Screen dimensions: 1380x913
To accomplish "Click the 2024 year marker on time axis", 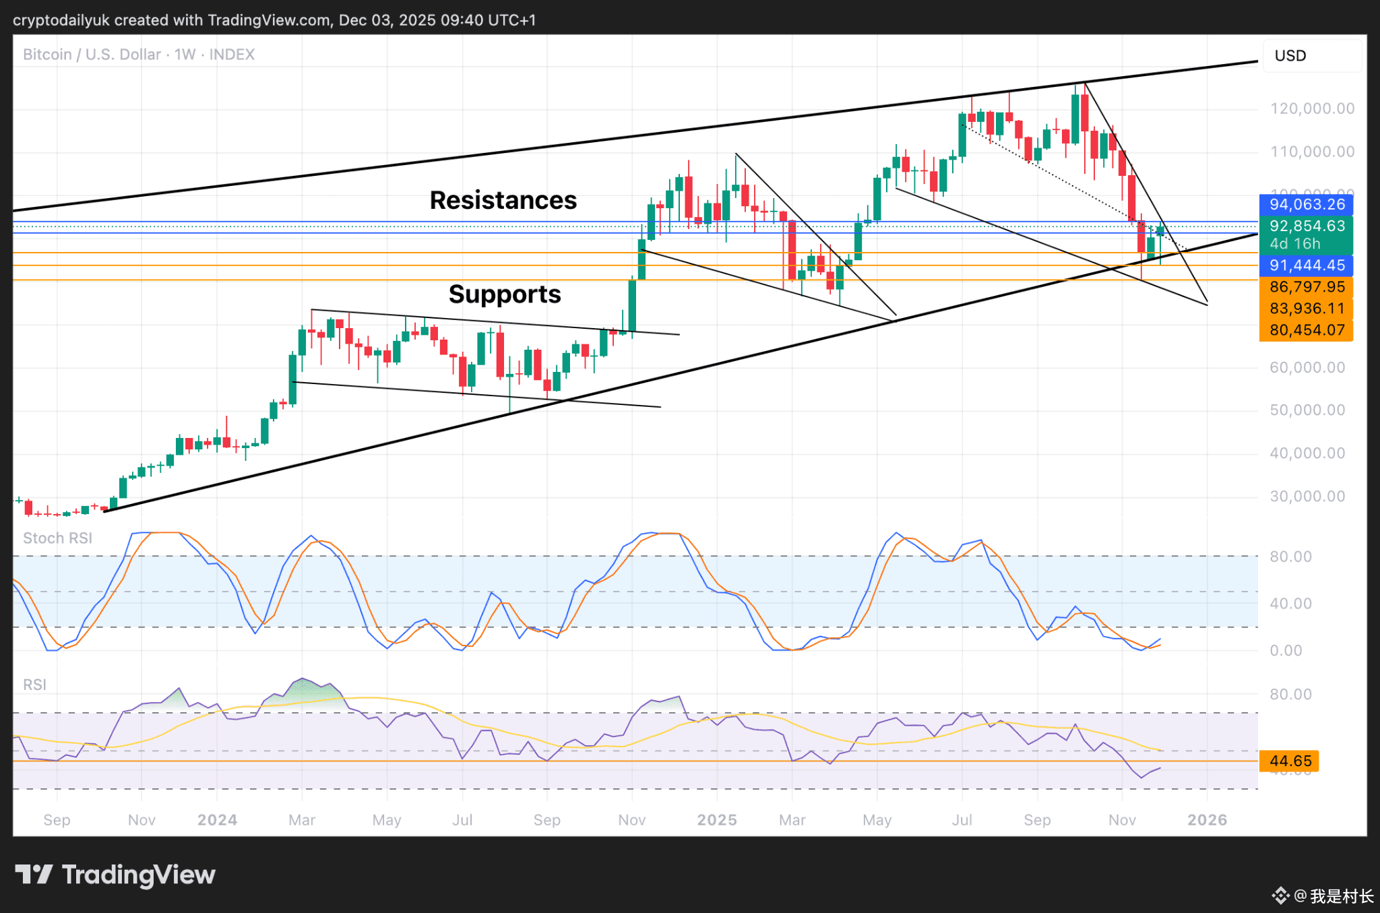I will coord(217,820).
